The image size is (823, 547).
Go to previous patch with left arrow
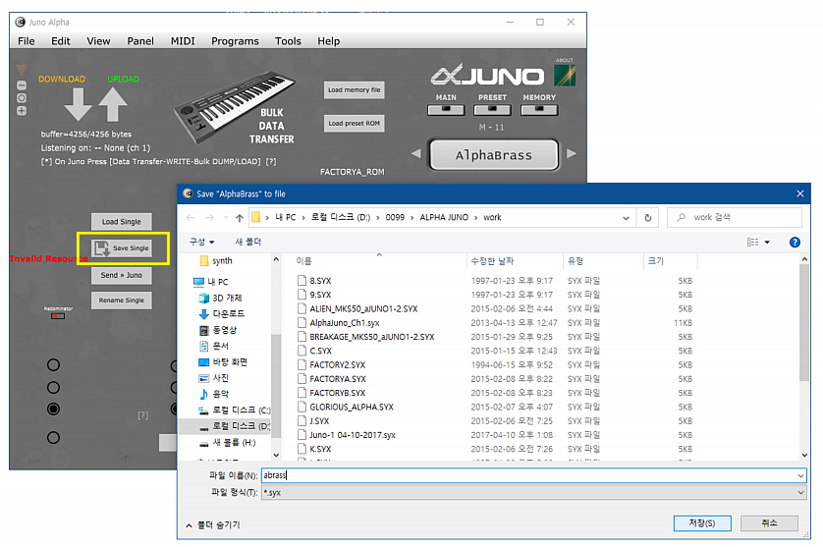[416, 154]
